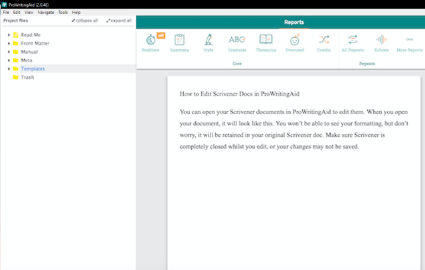Run the Echoes report

point(382,41)
